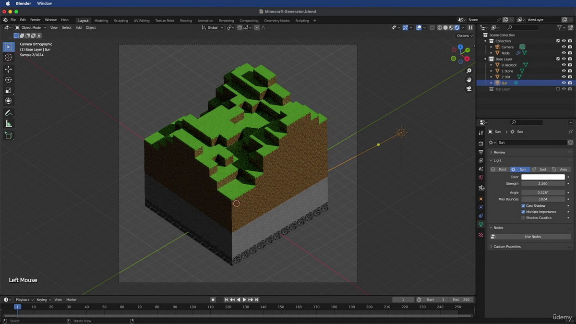Screen dimensions: 576x324
Task: Click the pan view hand icon
Action: pyautogui.click(x=469, y=80)
